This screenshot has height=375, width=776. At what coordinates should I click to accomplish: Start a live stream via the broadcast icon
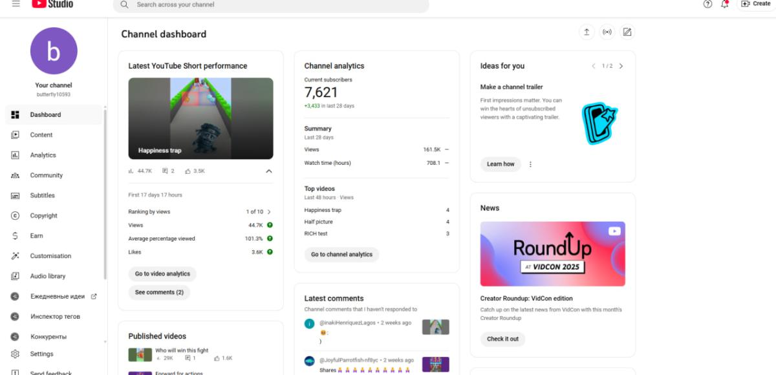tap(607, 32)
